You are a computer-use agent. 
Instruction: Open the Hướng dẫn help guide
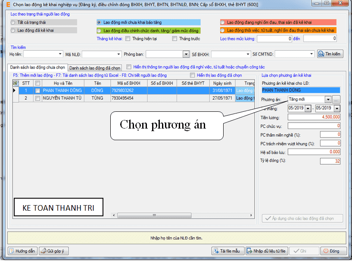pos(23,251)
